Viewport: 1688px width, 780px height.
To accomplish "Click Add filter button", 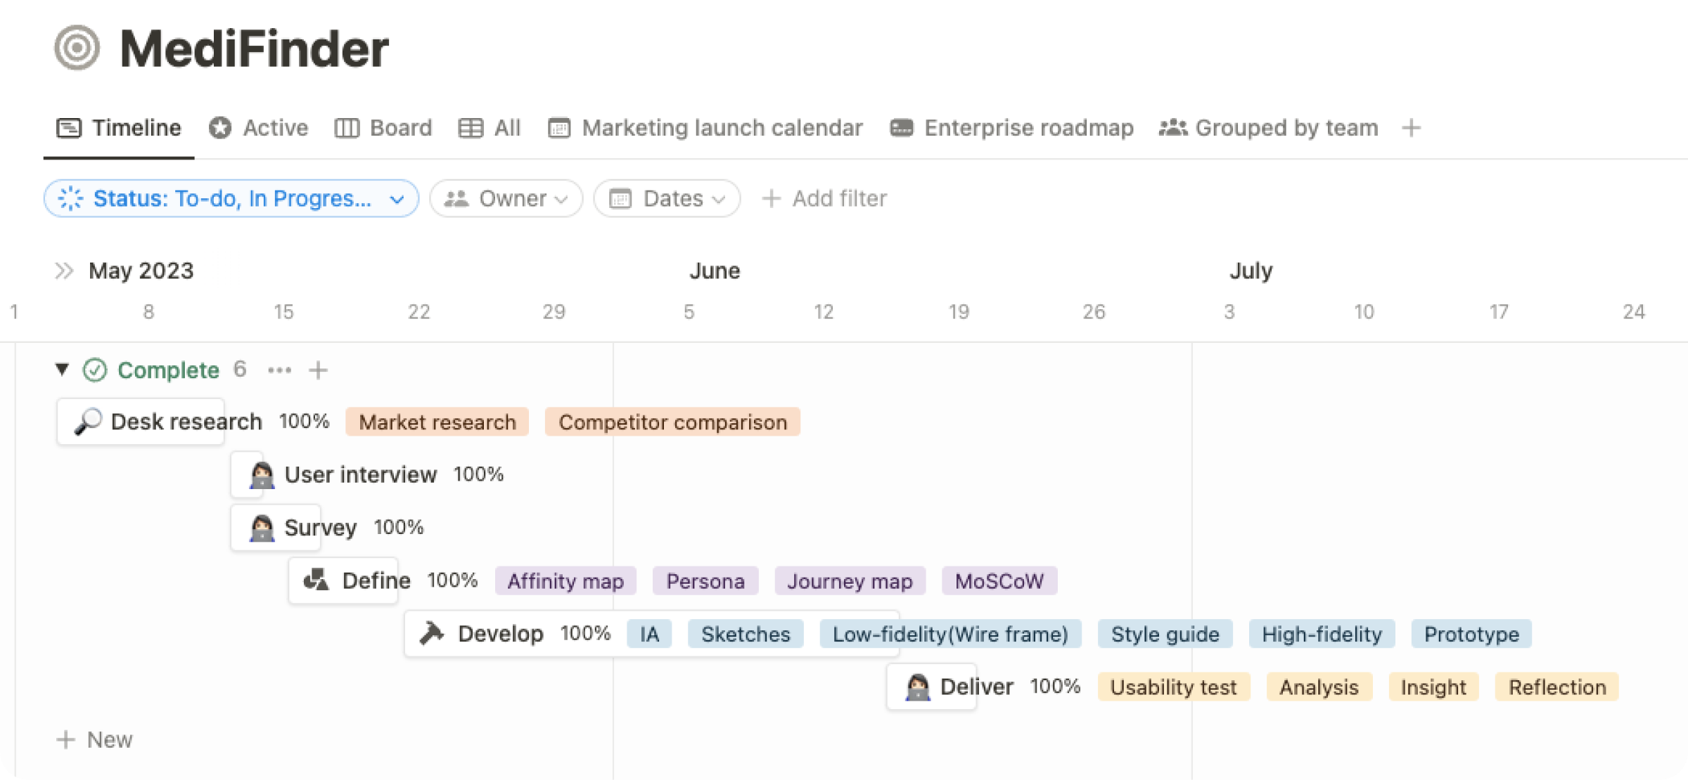I will 824,199.
